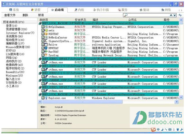Click the 查看文件 toolbar button

[10, 15]
